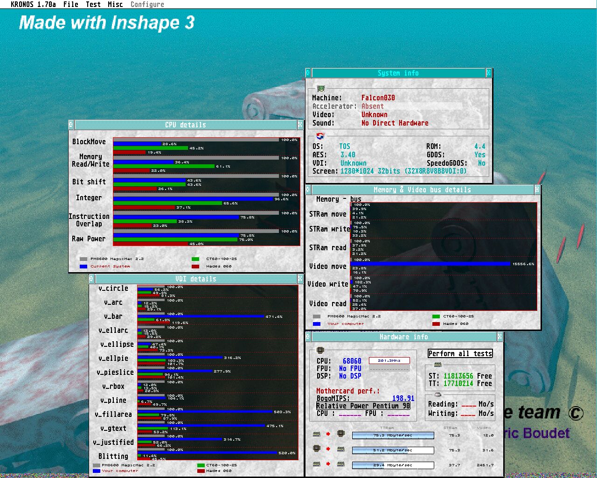Click the 75.3 Mbyte/sec transfer progress bar
The height and width of the screenshot is (478, 597).
pyautogui.click(x=393, y=435)
